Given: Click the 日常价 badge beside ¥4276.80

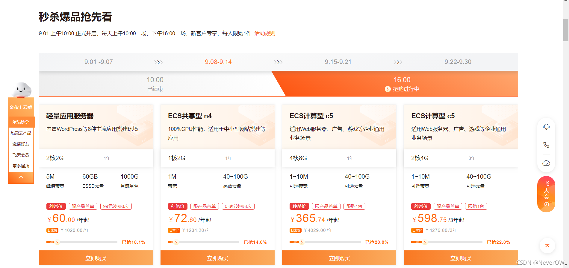Looking at the screenshot, I should pos(417,230).
